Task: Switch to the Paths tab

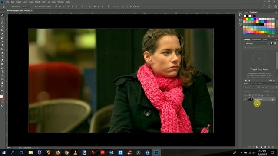Action: pyautogui.click(x=261, y=84)
